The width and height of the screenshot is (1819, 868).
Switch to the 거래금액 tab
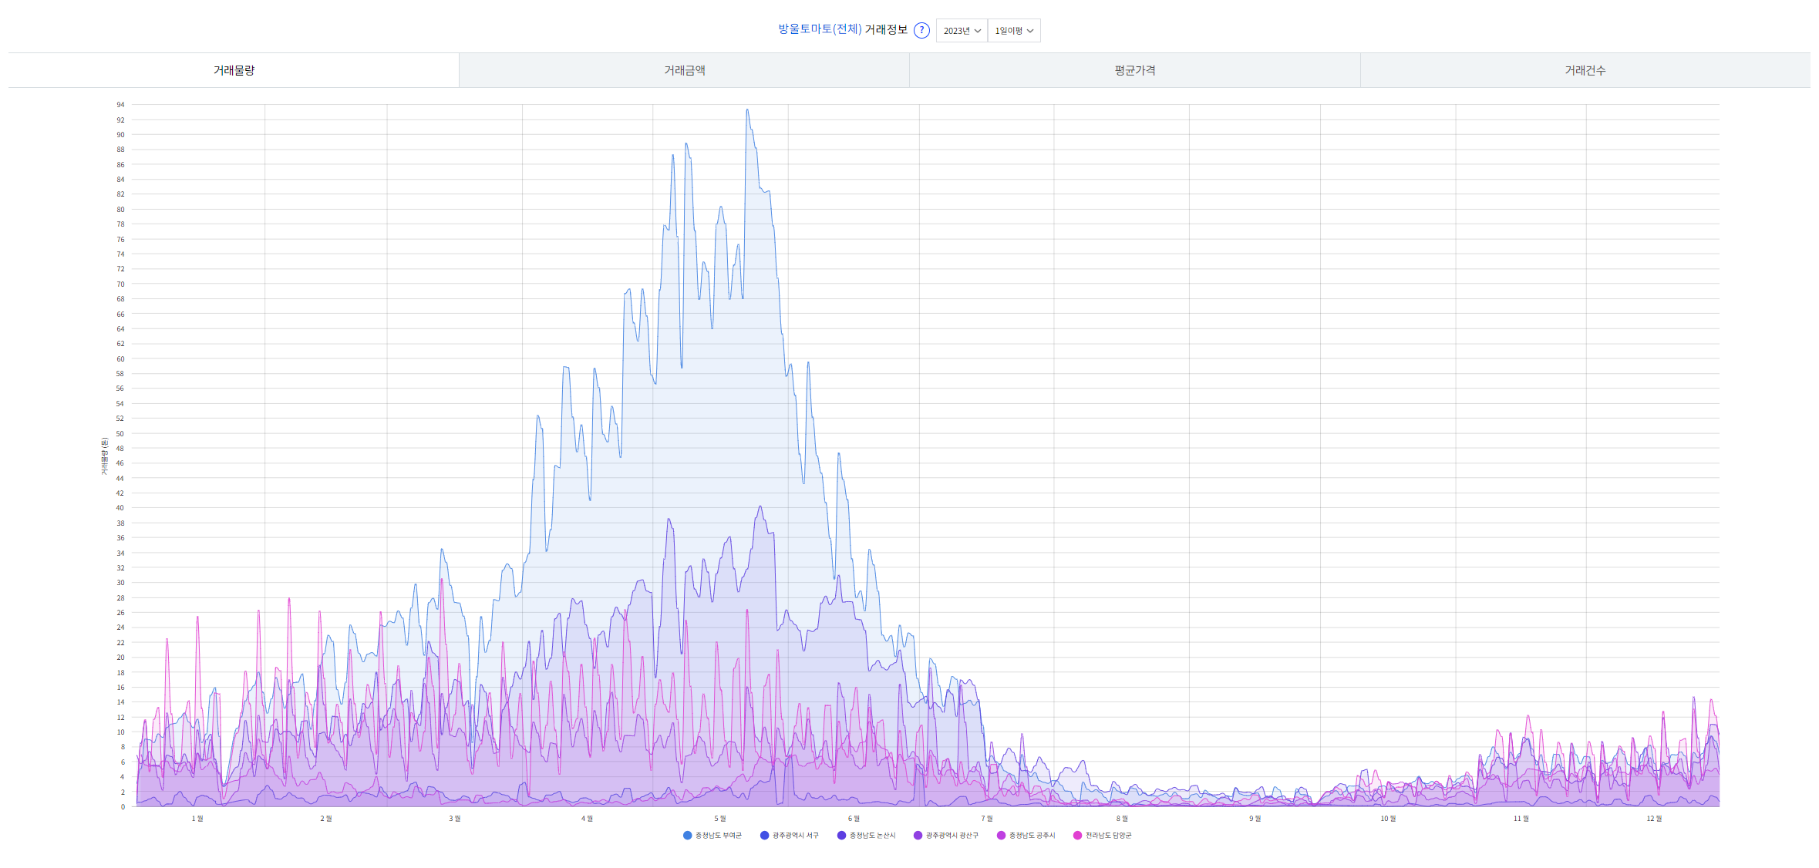point(685,70)
